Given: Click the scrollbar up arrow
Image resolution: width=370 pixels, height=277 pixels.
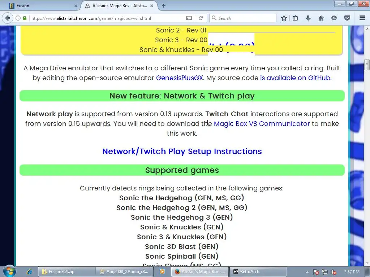Looking at the screenshot, I should tap(367, 28).
